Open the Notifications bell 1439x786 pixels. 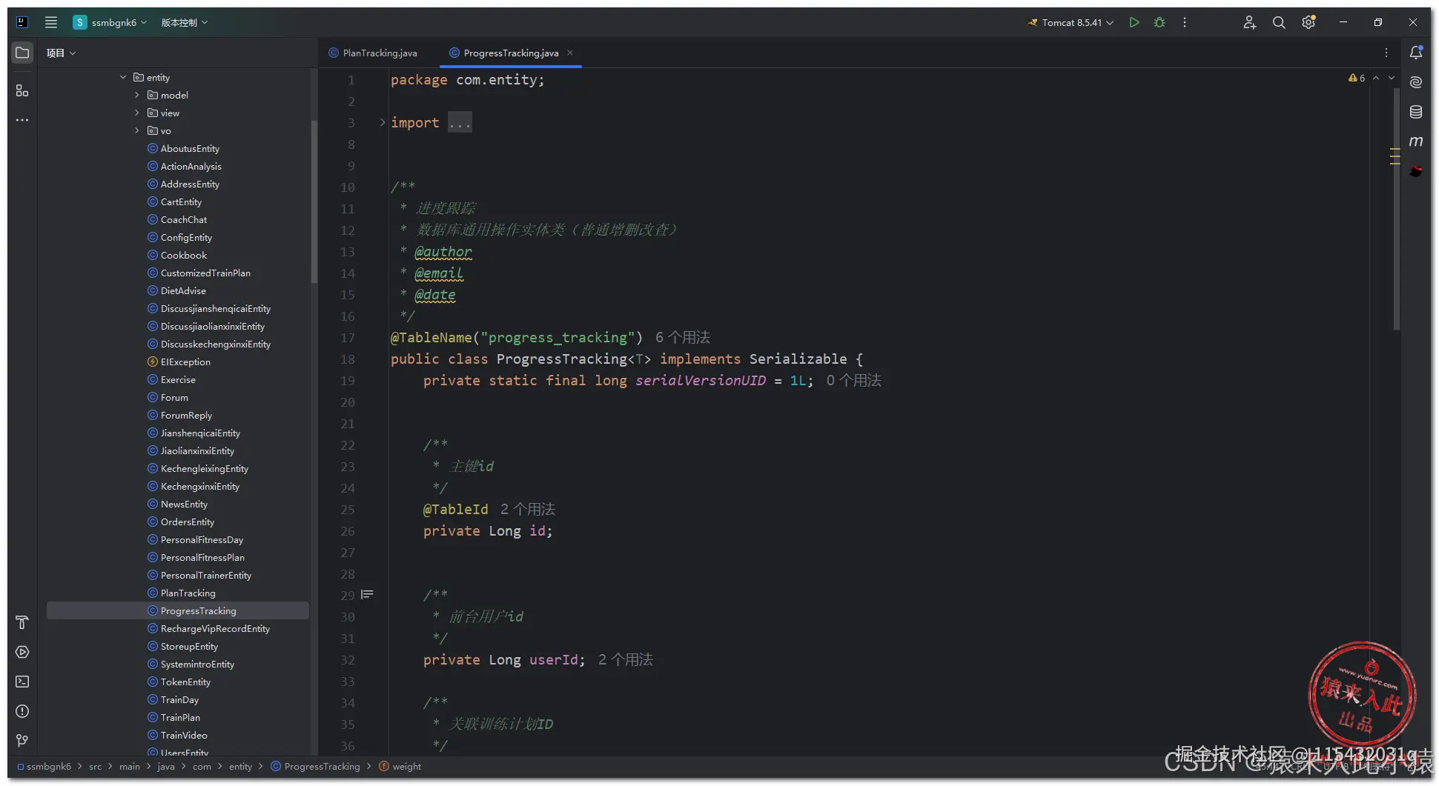point(1416,53)
